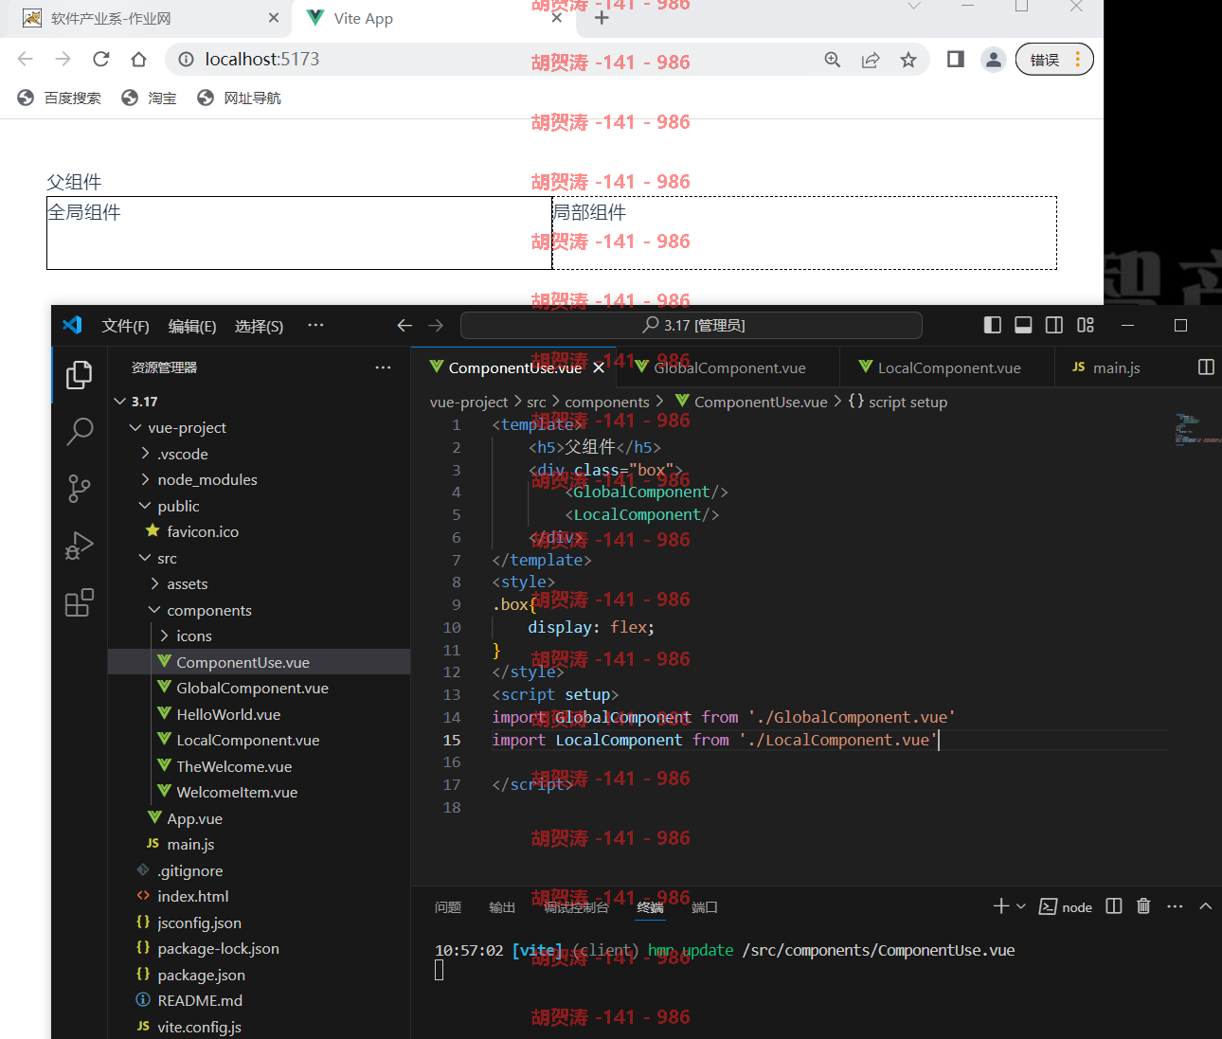Collapse the 3.17 root folder
Viewport: 1222px width, 1039px height.
click(259, 402)
